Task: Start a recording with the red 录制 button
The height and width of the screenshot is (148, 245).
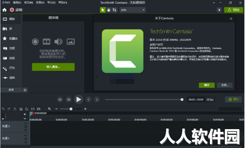Action: (x=16, y=10)
